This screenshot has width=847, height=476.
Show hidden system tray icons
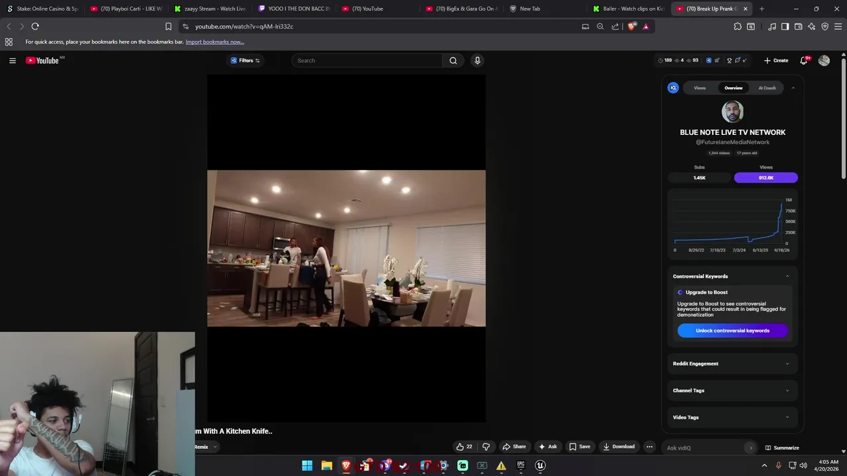tap(764, 465)
